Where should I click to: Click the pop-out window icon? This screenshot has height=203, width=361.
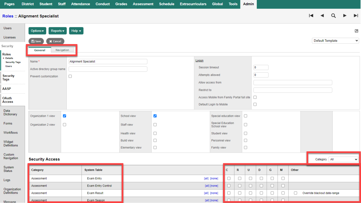[x=356, y=31]
